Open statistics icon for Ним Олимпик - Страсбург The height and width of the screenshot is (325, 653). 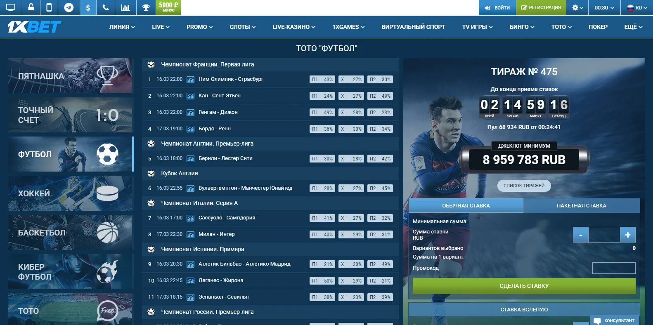pyautogui.click(x=190, y=80)
